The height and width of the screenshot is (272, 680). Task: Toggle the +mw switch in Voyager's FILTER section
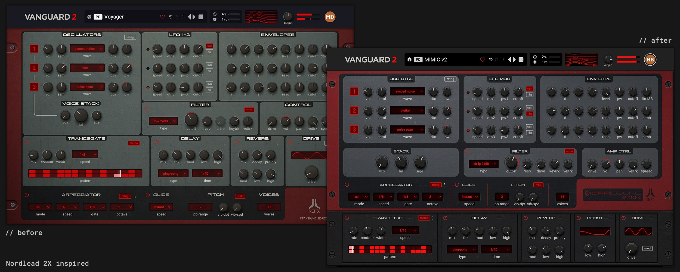249,110
